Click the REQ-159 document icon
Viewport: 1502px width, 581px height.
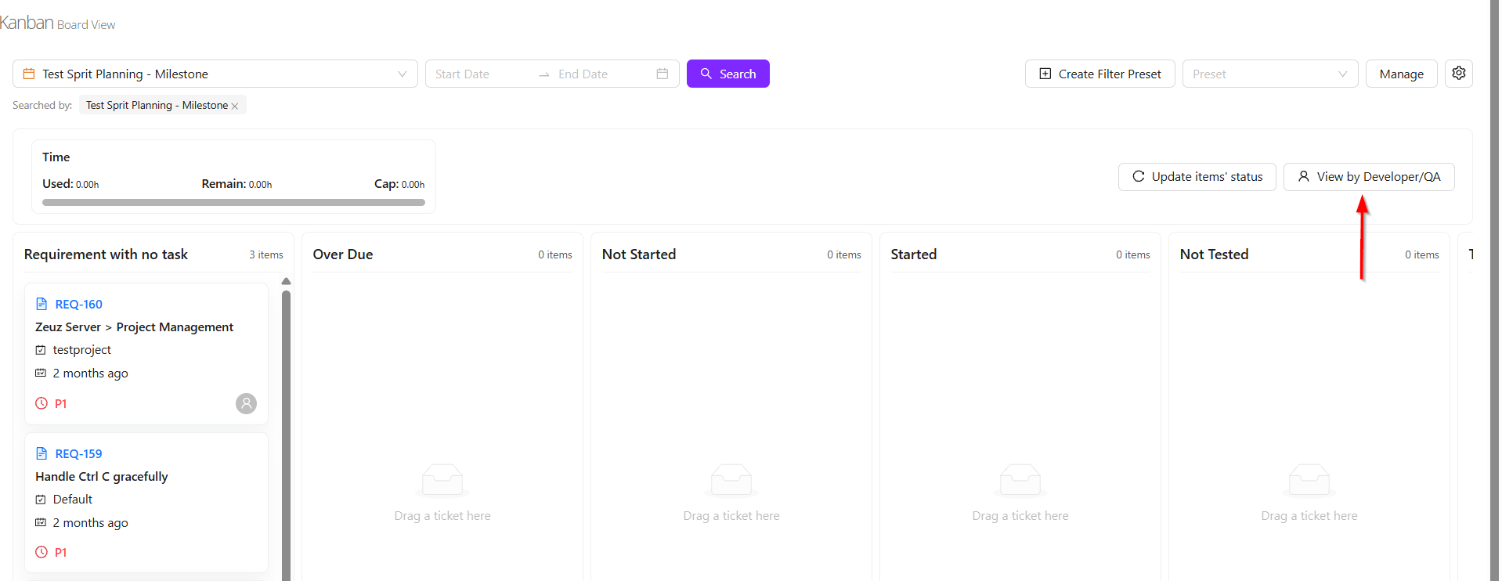(x=42, y=453)
